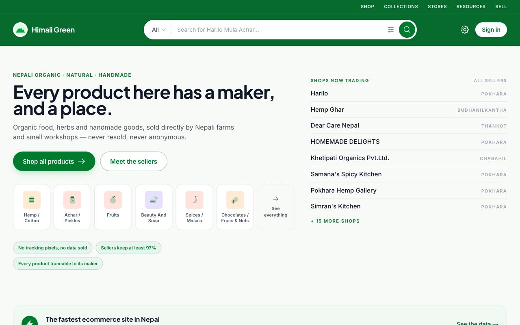
Task: Show the + 15 MORE SHOPS link
Action: point(335,221)
